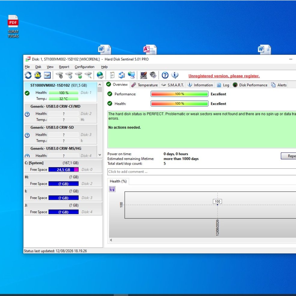Viewport: 296px width, 296px height.
Task: Click the disk with green check icon
Action: [x=79, y=75]
